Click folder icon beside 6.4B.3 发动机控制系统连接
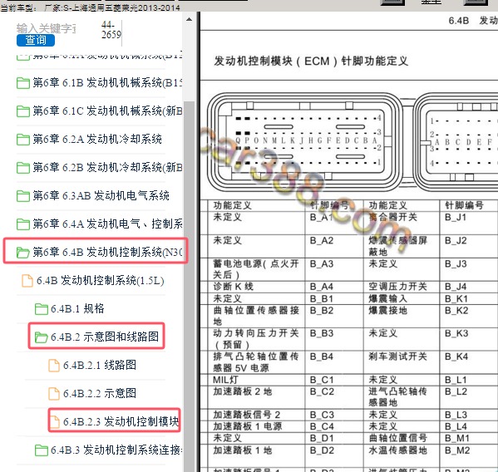Viewport: 498px width, 472px height. pyautogui.click(x=42, y=450)
